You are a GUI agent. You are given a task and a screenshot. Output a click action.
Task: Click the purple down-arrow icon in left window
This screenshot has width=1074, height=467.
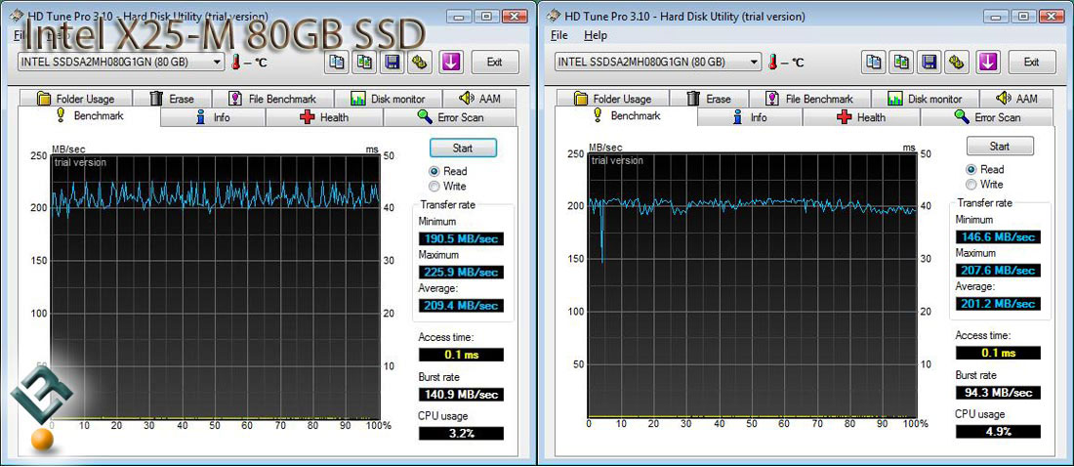click(x=450, y=62)
